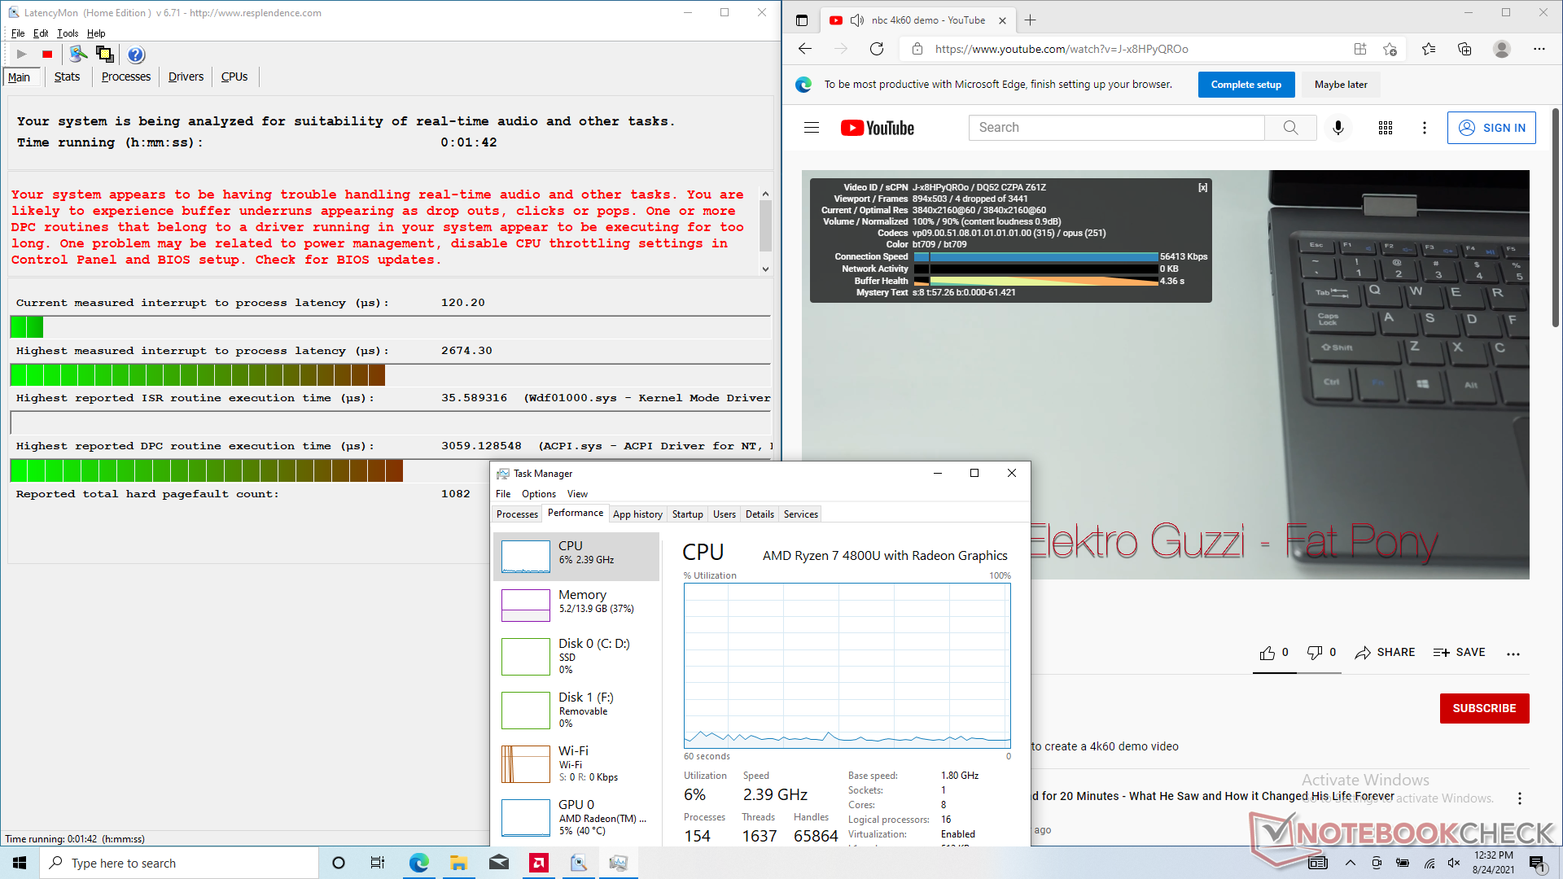Expand more actions ellipsis beside SAVE
The height and width of the screenshot is (879, 1563).
point(1513,654)
